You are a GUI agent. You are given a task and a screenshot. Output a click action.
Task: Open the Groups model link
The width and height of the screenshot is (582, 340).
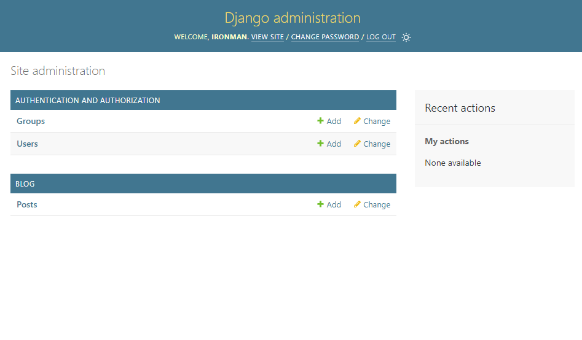pyautogui.click(x=31, y=122)
